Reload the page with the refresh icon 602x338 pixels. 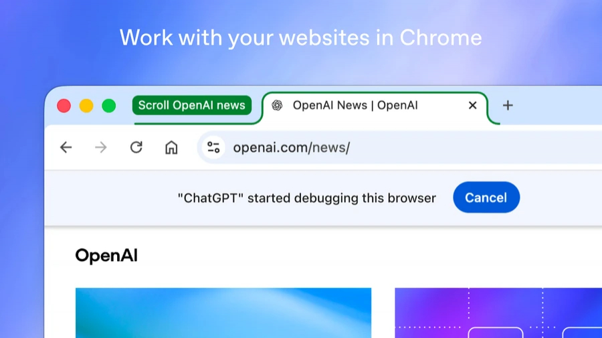pos(136,147)
